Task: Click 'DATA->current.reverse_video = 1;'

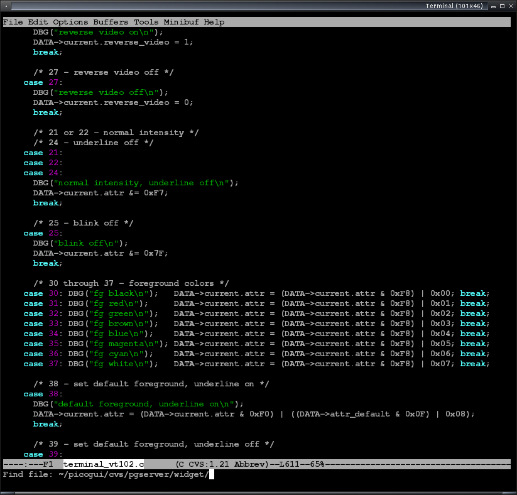Action: (x=113, y=42)
